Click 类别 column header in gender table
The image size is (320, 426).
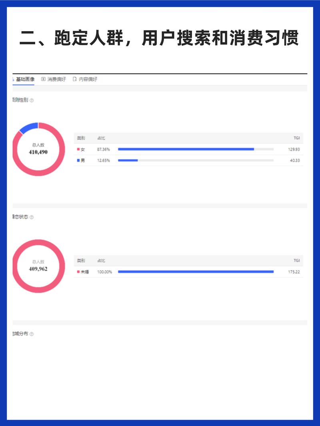coord(81,138)
